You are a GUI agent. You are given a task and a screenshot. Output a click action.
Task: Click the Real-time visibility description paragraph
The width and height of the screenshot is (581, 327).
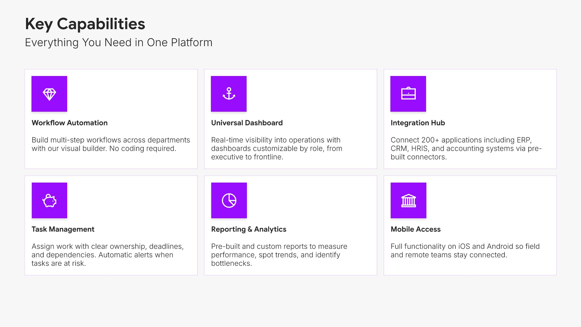[x=277, y=148]
